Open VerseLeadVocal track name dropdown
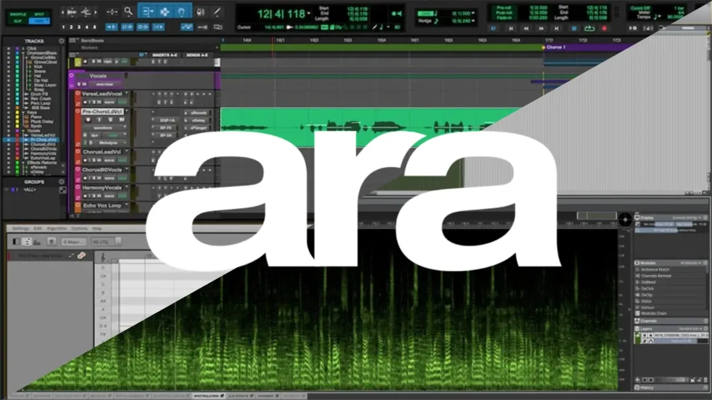 [x=127, y=94]
